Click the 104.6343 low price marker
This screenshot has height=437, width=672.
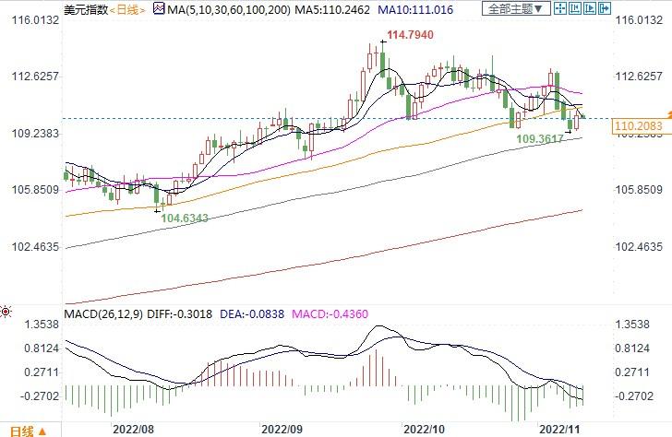[186, 218]
